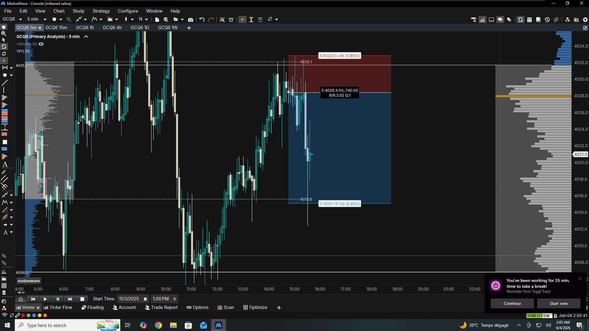The height and width of the screenshot is (331, 589).
Task: Toggle visibility eye of VI(Profile,10) study
Action: 41,44
